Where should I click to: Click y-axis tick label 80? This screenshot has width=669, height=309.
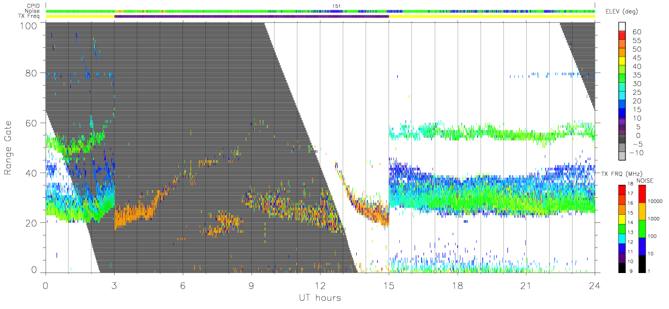32,73
